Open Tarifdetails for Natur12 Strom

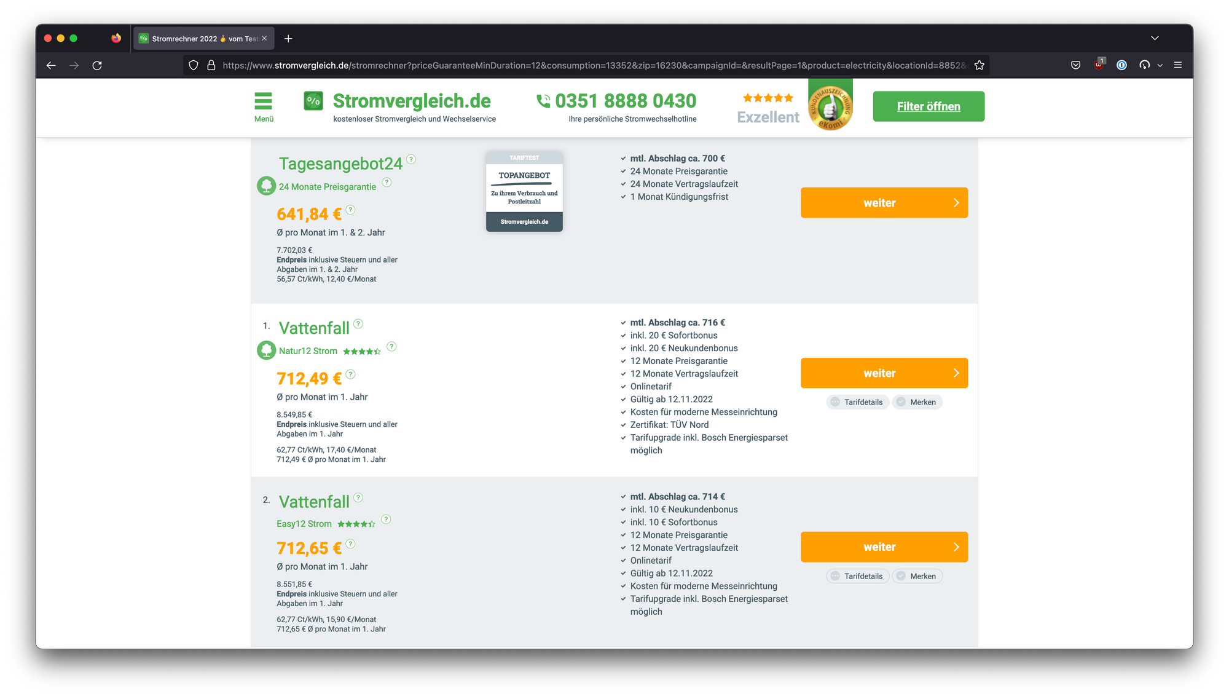click(x=857, y=402)
